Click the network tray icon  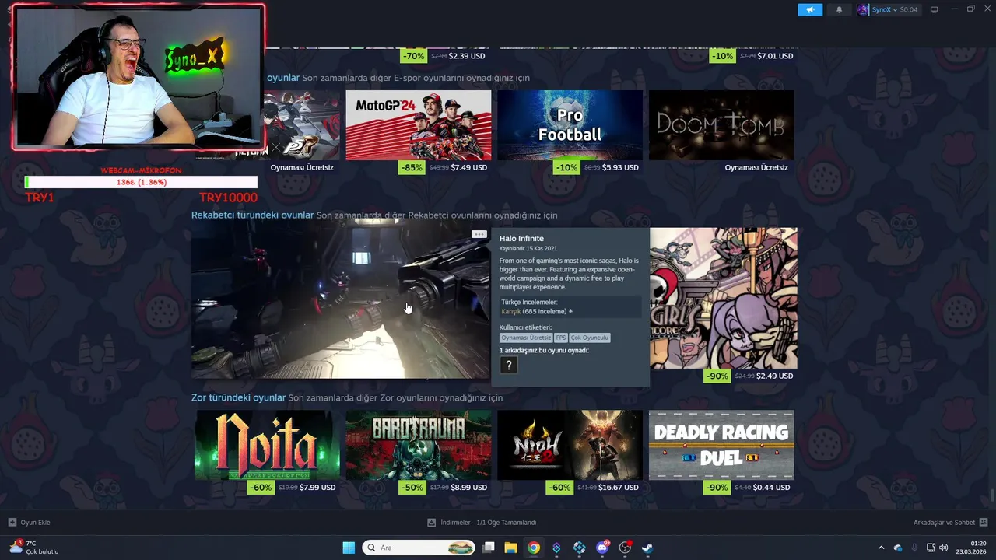point(931,548)
